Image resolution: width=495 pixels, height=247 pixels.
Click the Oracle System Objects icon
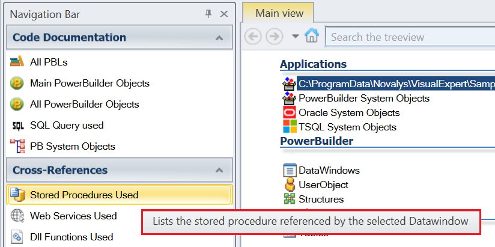coord(290,112)
